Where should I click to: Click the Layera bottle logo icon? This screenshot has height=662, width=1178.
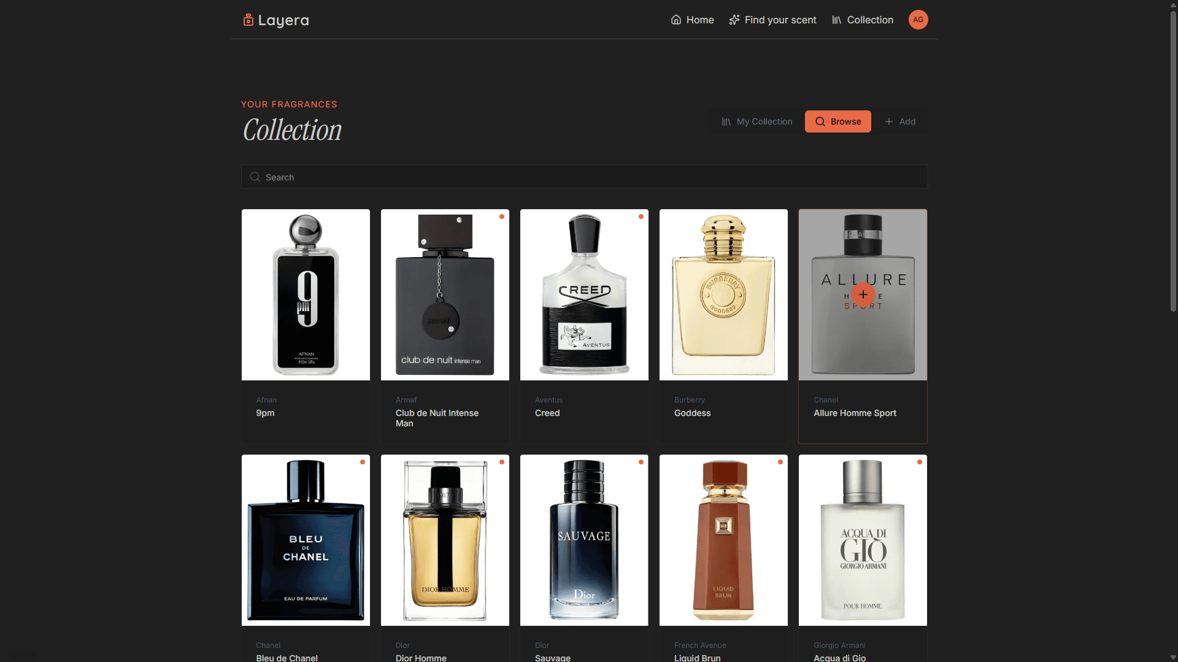[x=248, y=20]
